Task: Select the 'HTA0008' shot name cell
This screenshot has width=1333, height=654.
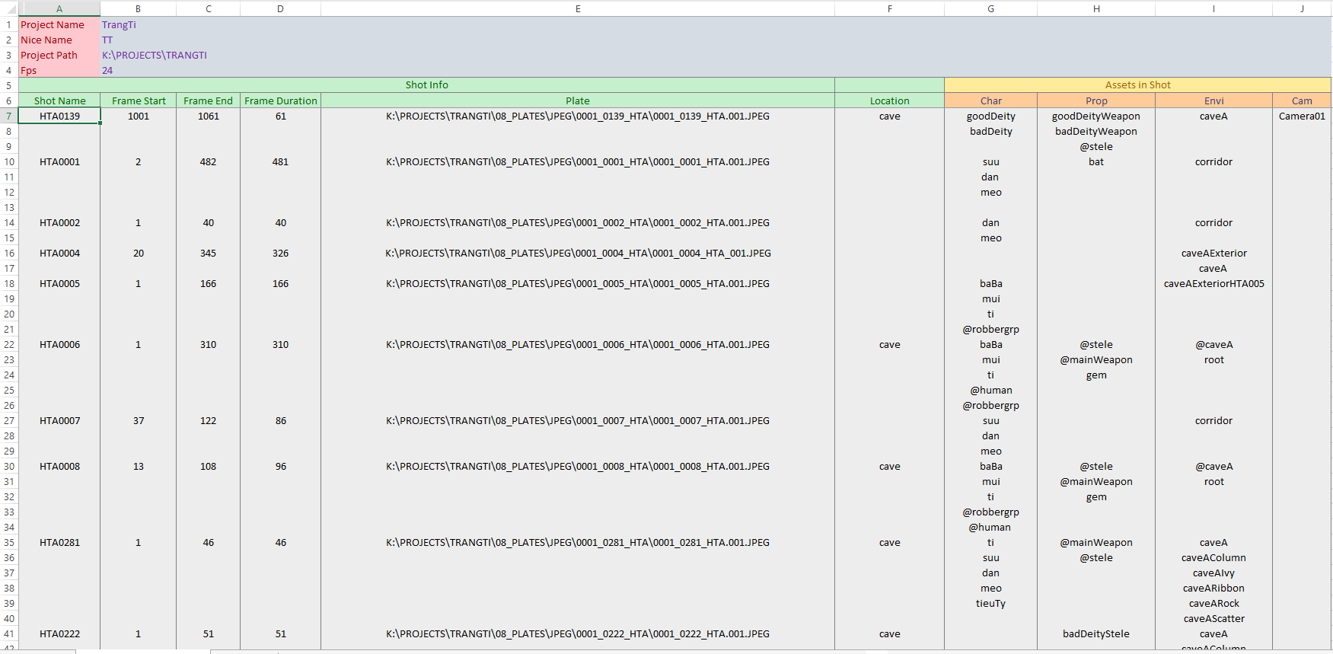Action: point(59,466)
